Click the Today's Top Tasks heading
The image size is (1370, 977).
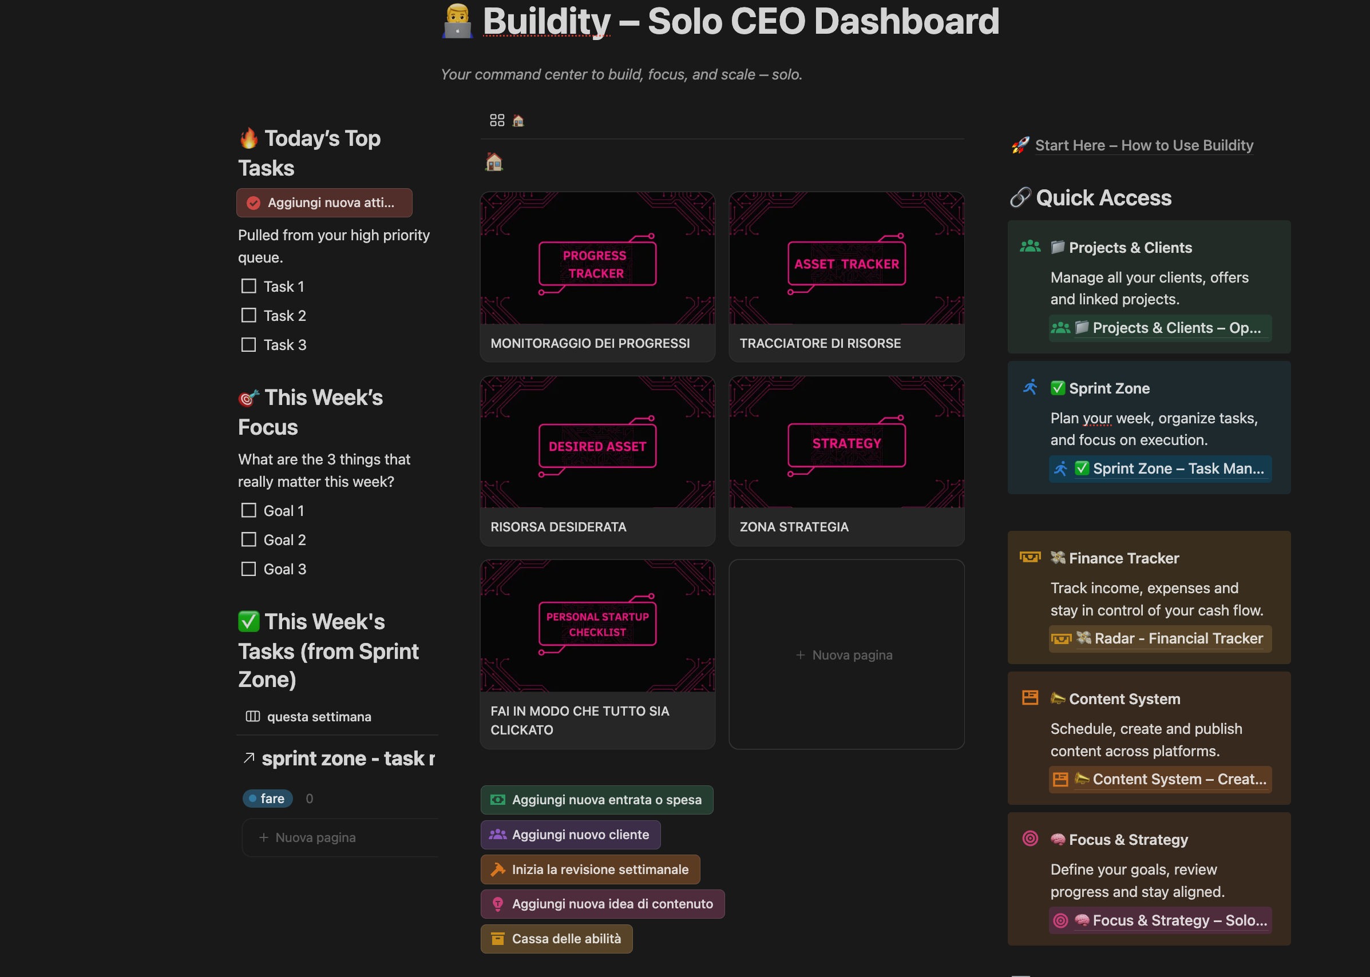click(x=310, y=153)
